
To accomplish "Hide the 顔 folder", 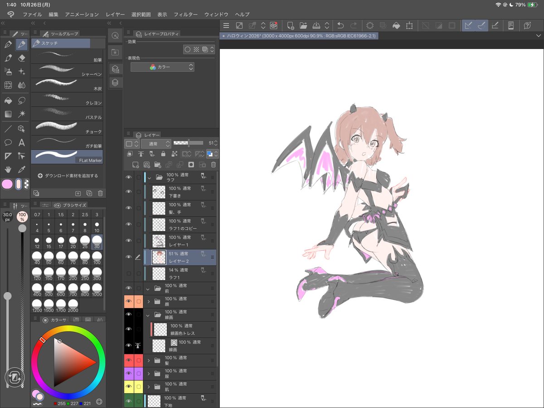I will (129, 301).
